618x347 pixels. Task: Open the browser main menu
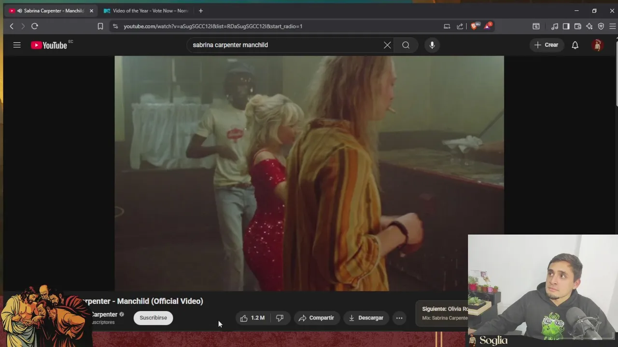point(612,26)
